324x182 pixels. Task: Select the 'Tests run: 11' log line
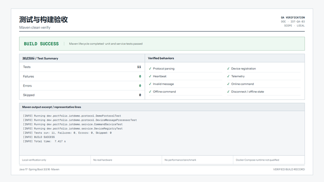tap(67, 133)
